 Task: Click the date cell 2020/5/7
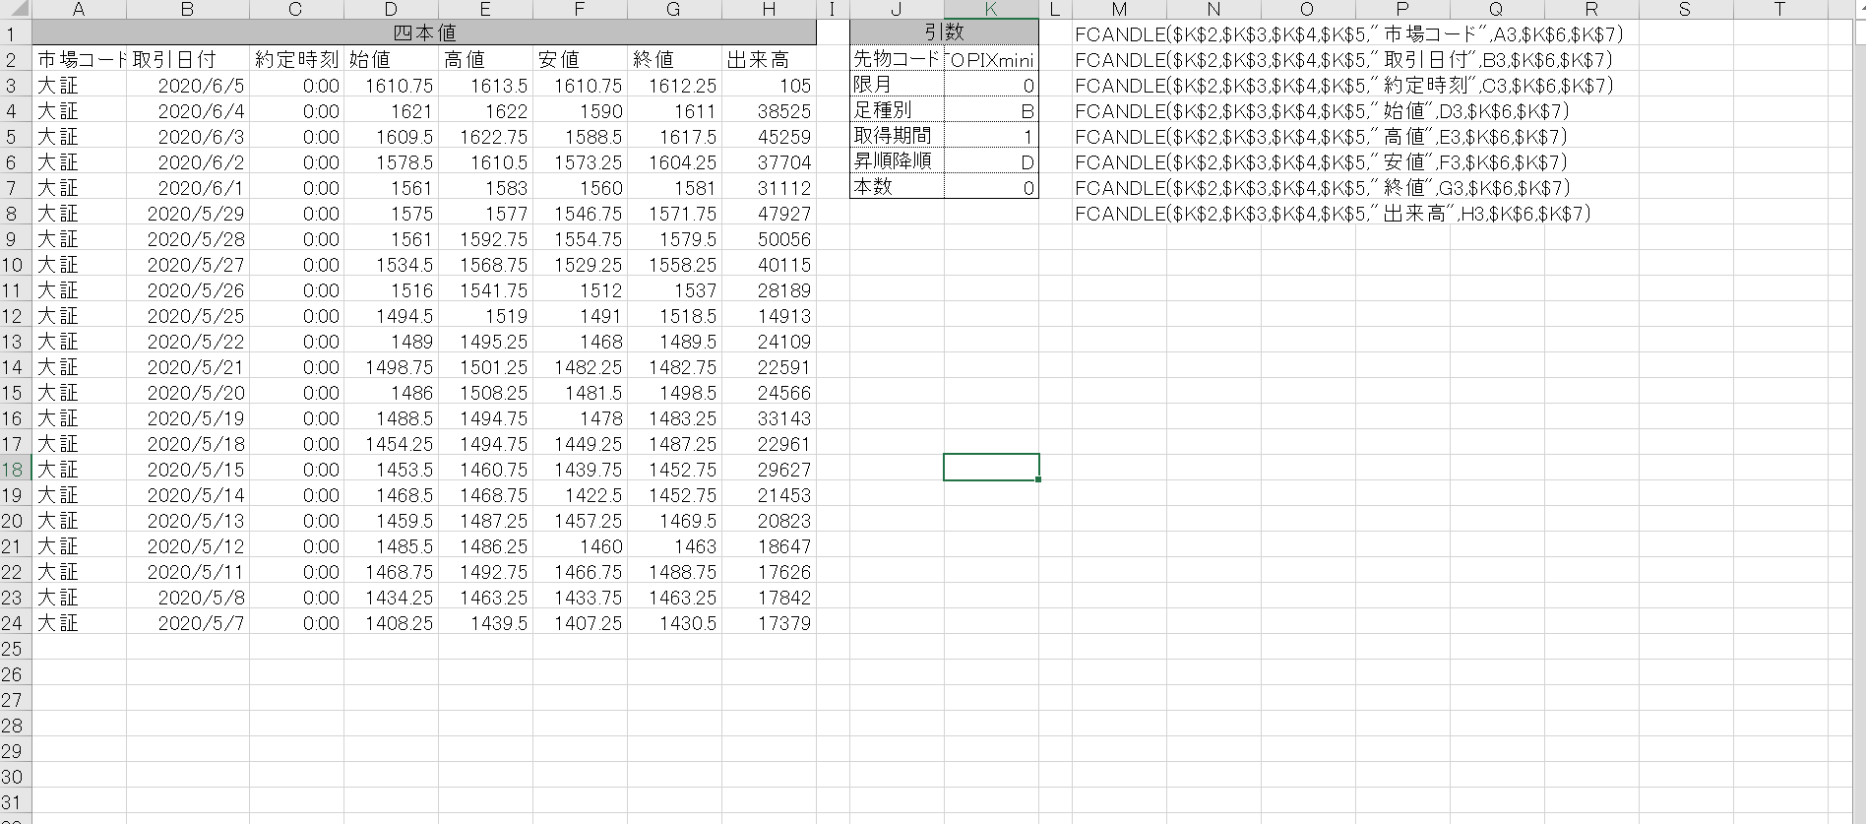pos(187,623)
